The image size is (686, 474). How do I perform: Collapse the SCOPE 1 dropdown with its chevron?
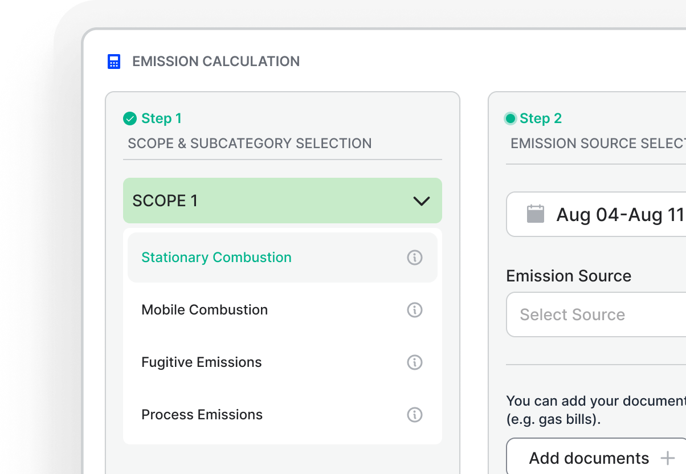[422, 201]
